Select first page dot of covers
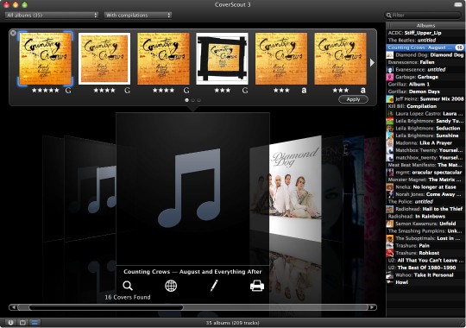Viewport: 466px width, 328px height. point(187,100)
